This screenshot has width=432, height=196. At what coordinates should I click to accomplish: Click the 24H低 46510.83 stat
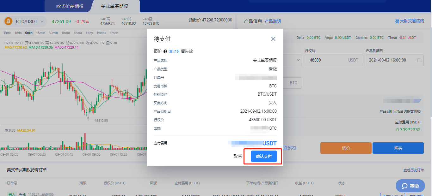[x=128, y=21]
